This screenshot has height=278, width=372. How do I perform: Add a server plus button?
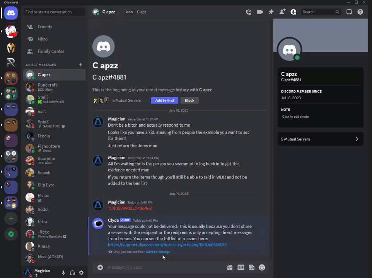(11, 219)
